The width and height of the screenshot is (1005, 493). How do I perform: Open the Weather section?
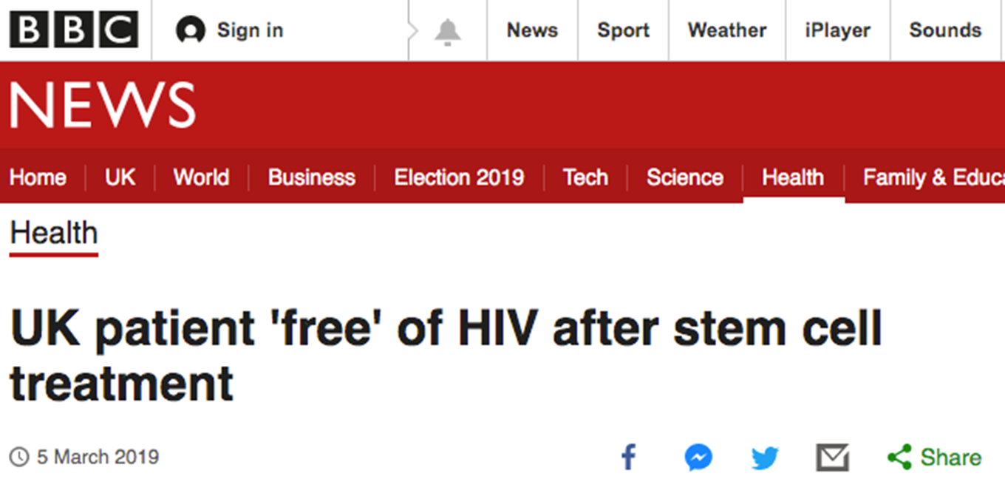[727, 30]
